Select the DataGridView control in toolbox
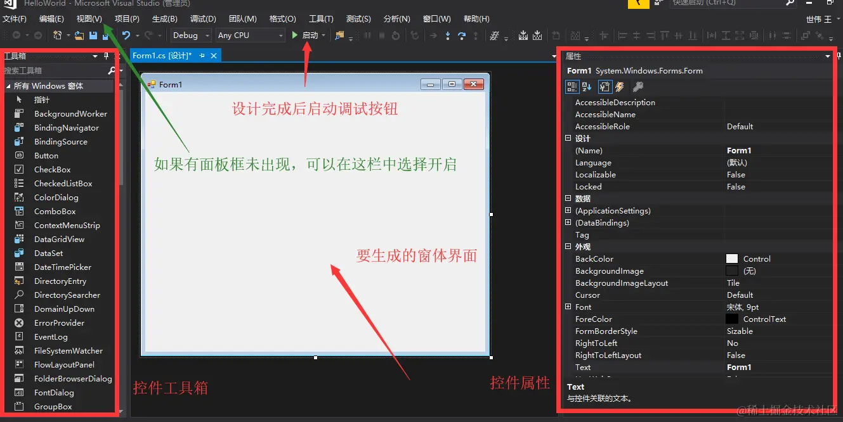Image resolution: width=843 pixels, height=422 pixels. point(59,240)
